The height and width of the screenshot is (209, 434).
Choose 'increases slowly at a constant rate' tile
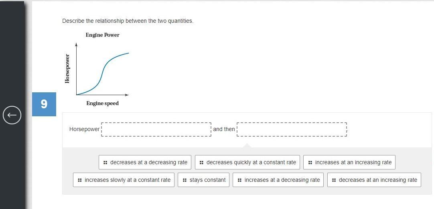(124, 180)
